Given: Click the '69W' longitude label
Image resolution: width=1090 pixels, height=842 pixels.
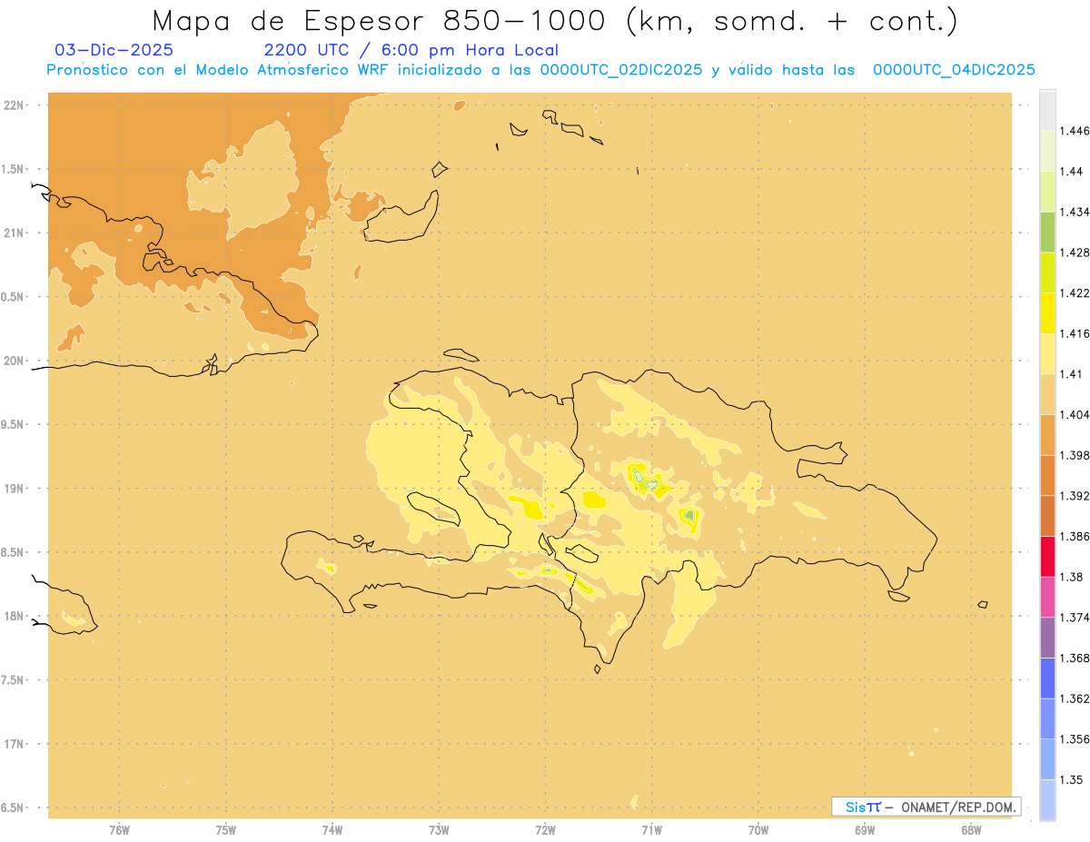Looking at the screenshot, I should point(865,830).
